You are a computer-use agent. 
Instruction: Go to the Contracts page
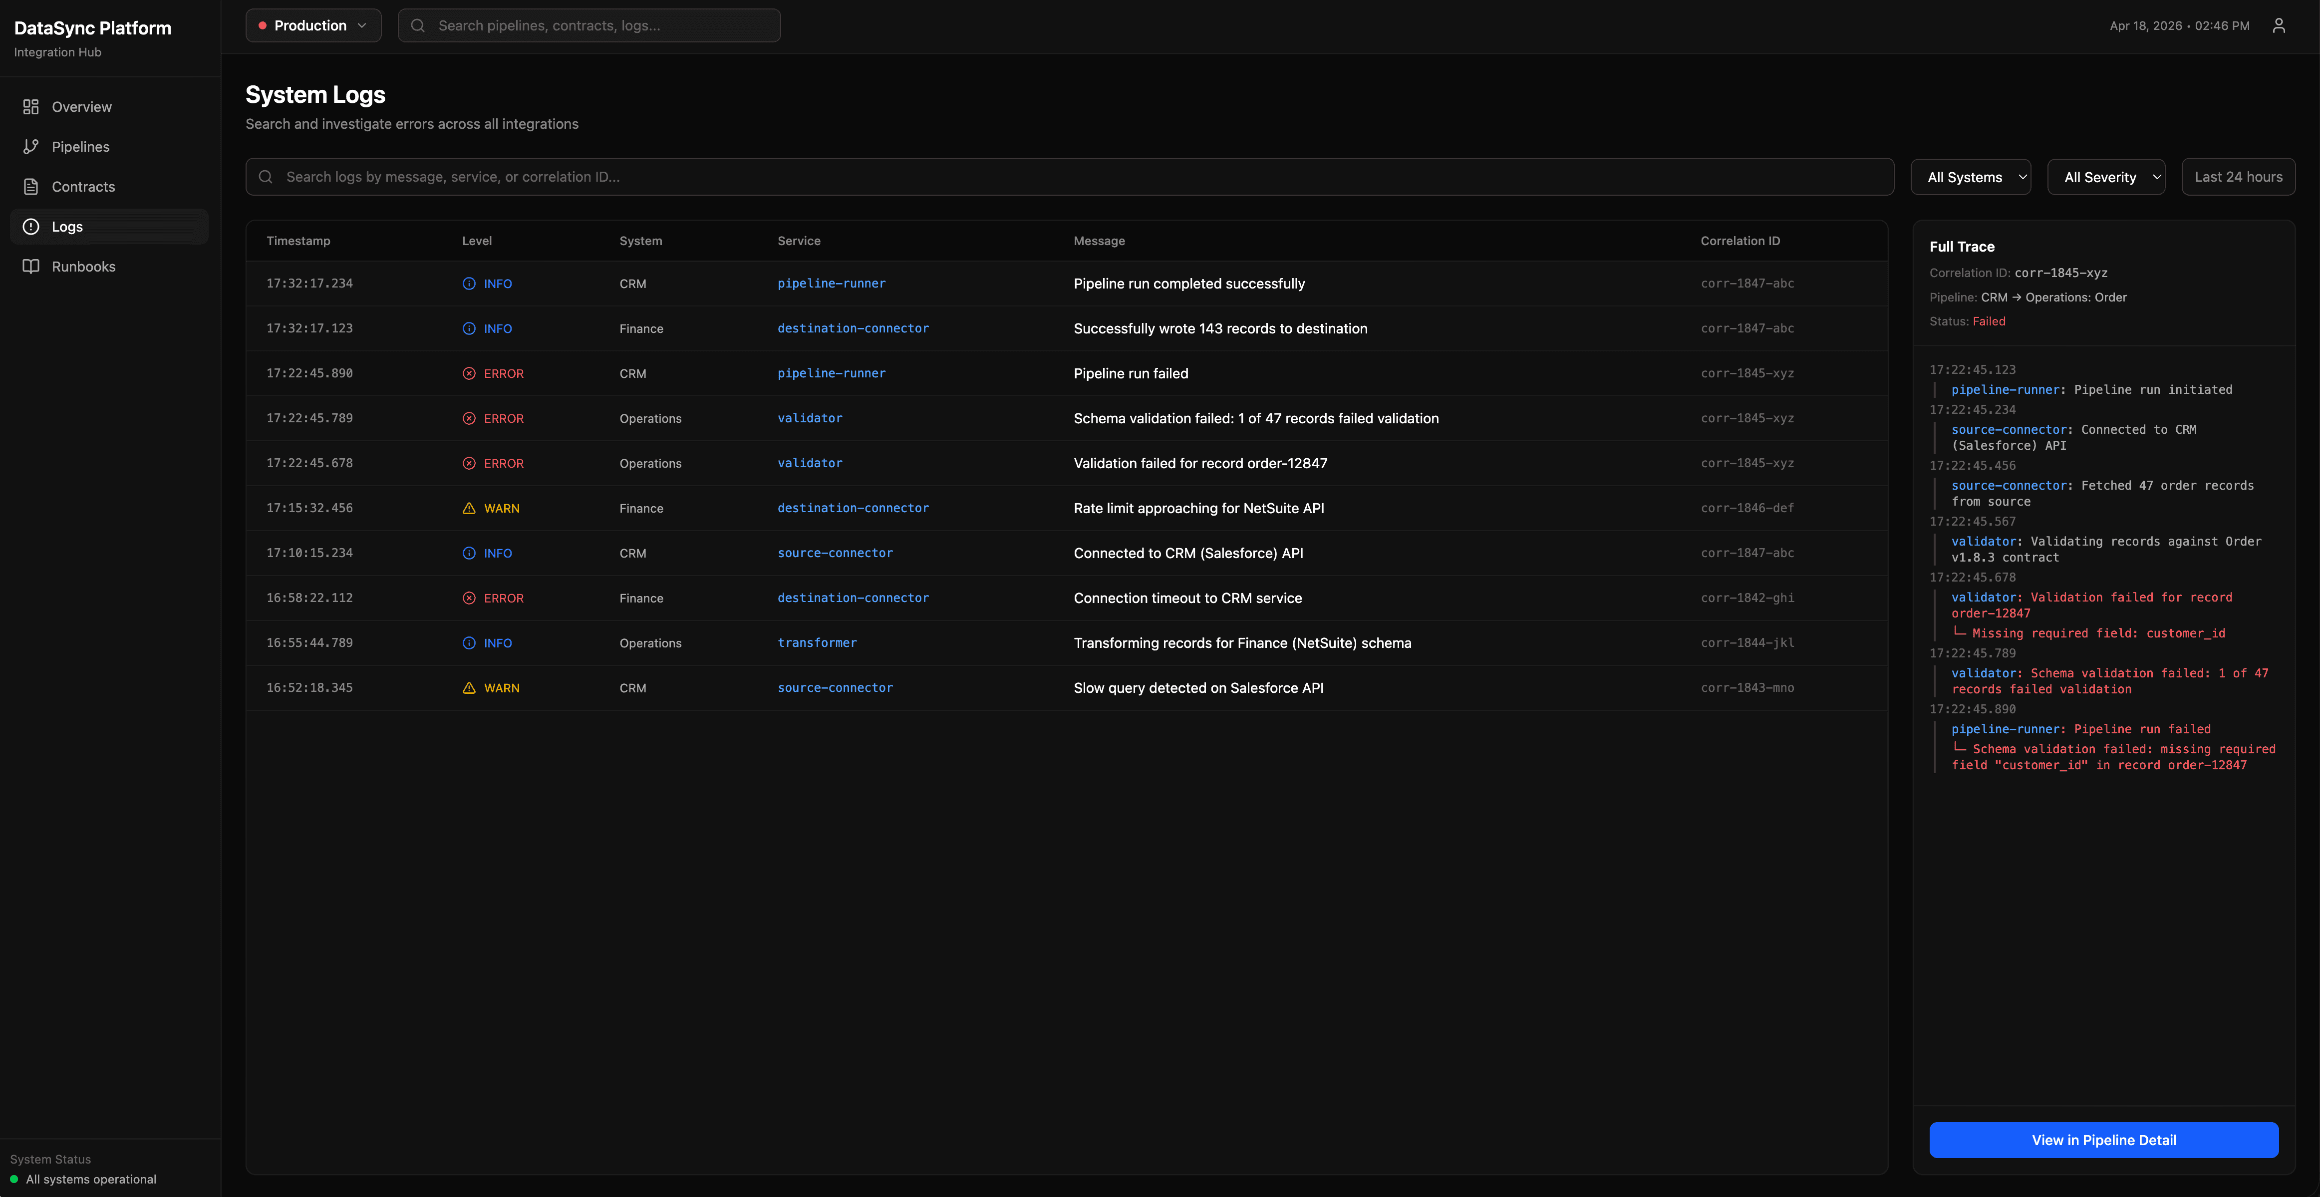click(x=109, y=187)
